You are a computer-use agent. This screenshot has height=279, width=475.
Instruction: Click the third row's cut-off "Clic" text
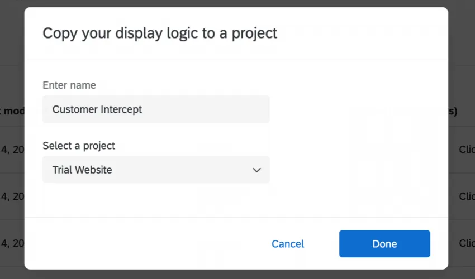coord(466,243)
